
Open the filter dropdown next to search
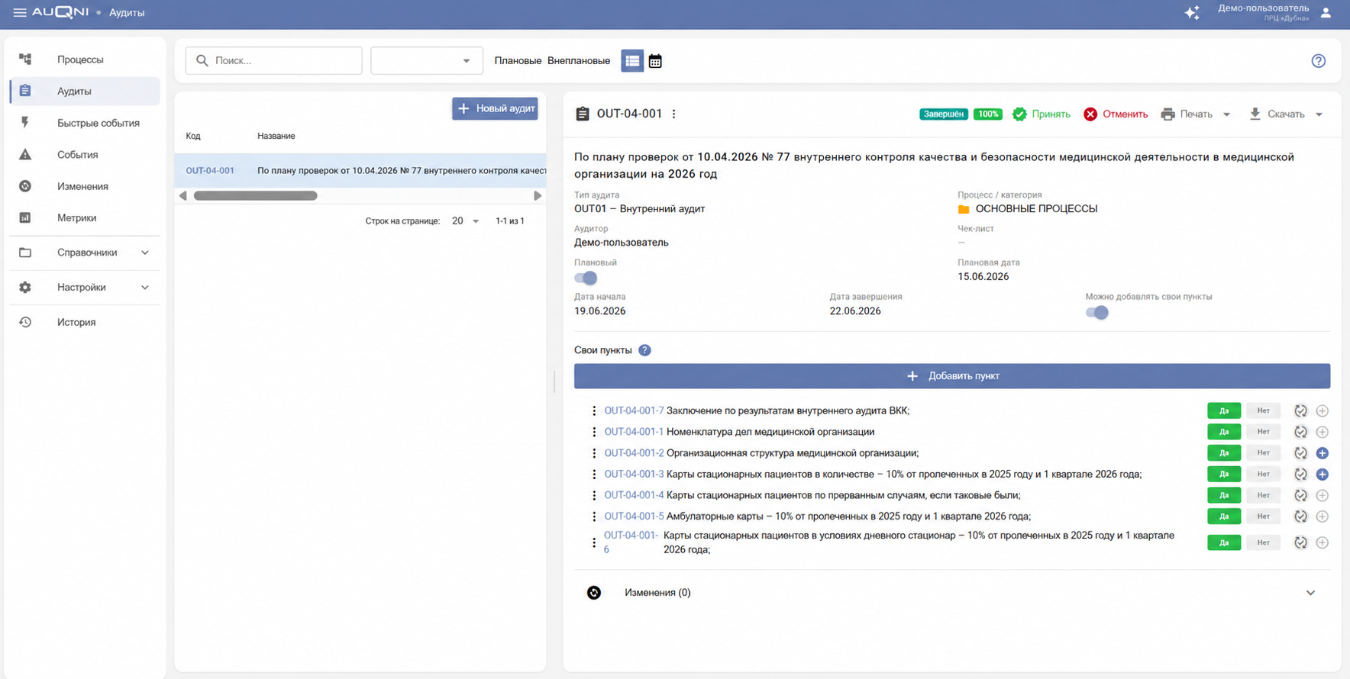coord(427,61)
